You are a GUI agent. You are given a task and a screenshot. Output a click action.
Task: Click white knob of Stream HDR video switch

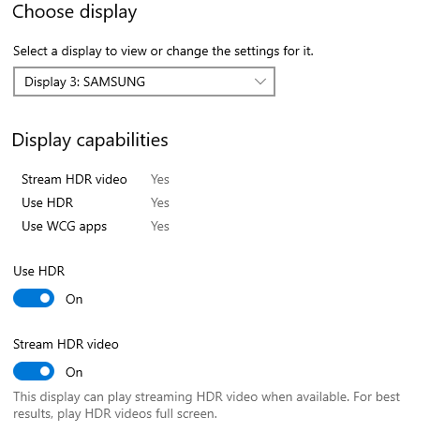click(x=45, y=371)
